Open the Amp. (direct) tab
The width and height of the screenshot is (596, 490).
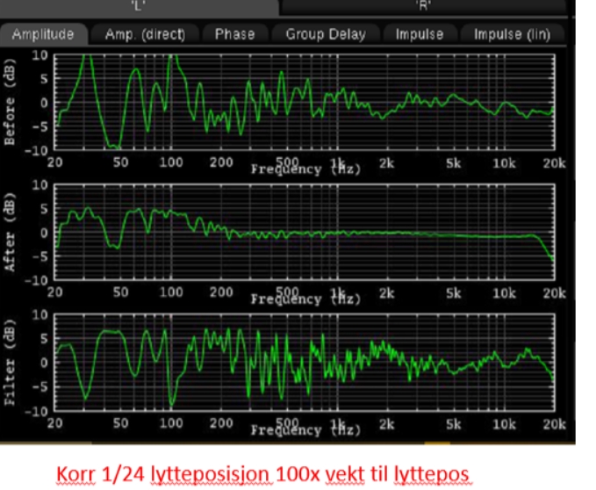click(145, 34)
